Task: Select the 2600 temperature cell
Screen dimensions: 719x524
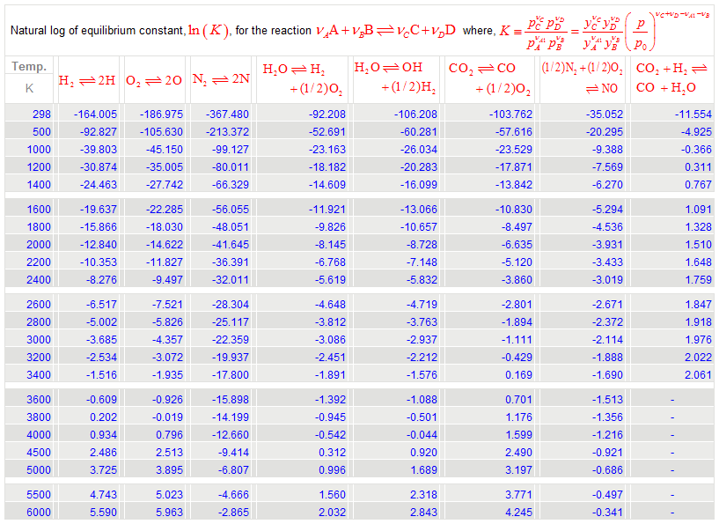Action: point(39,304)
